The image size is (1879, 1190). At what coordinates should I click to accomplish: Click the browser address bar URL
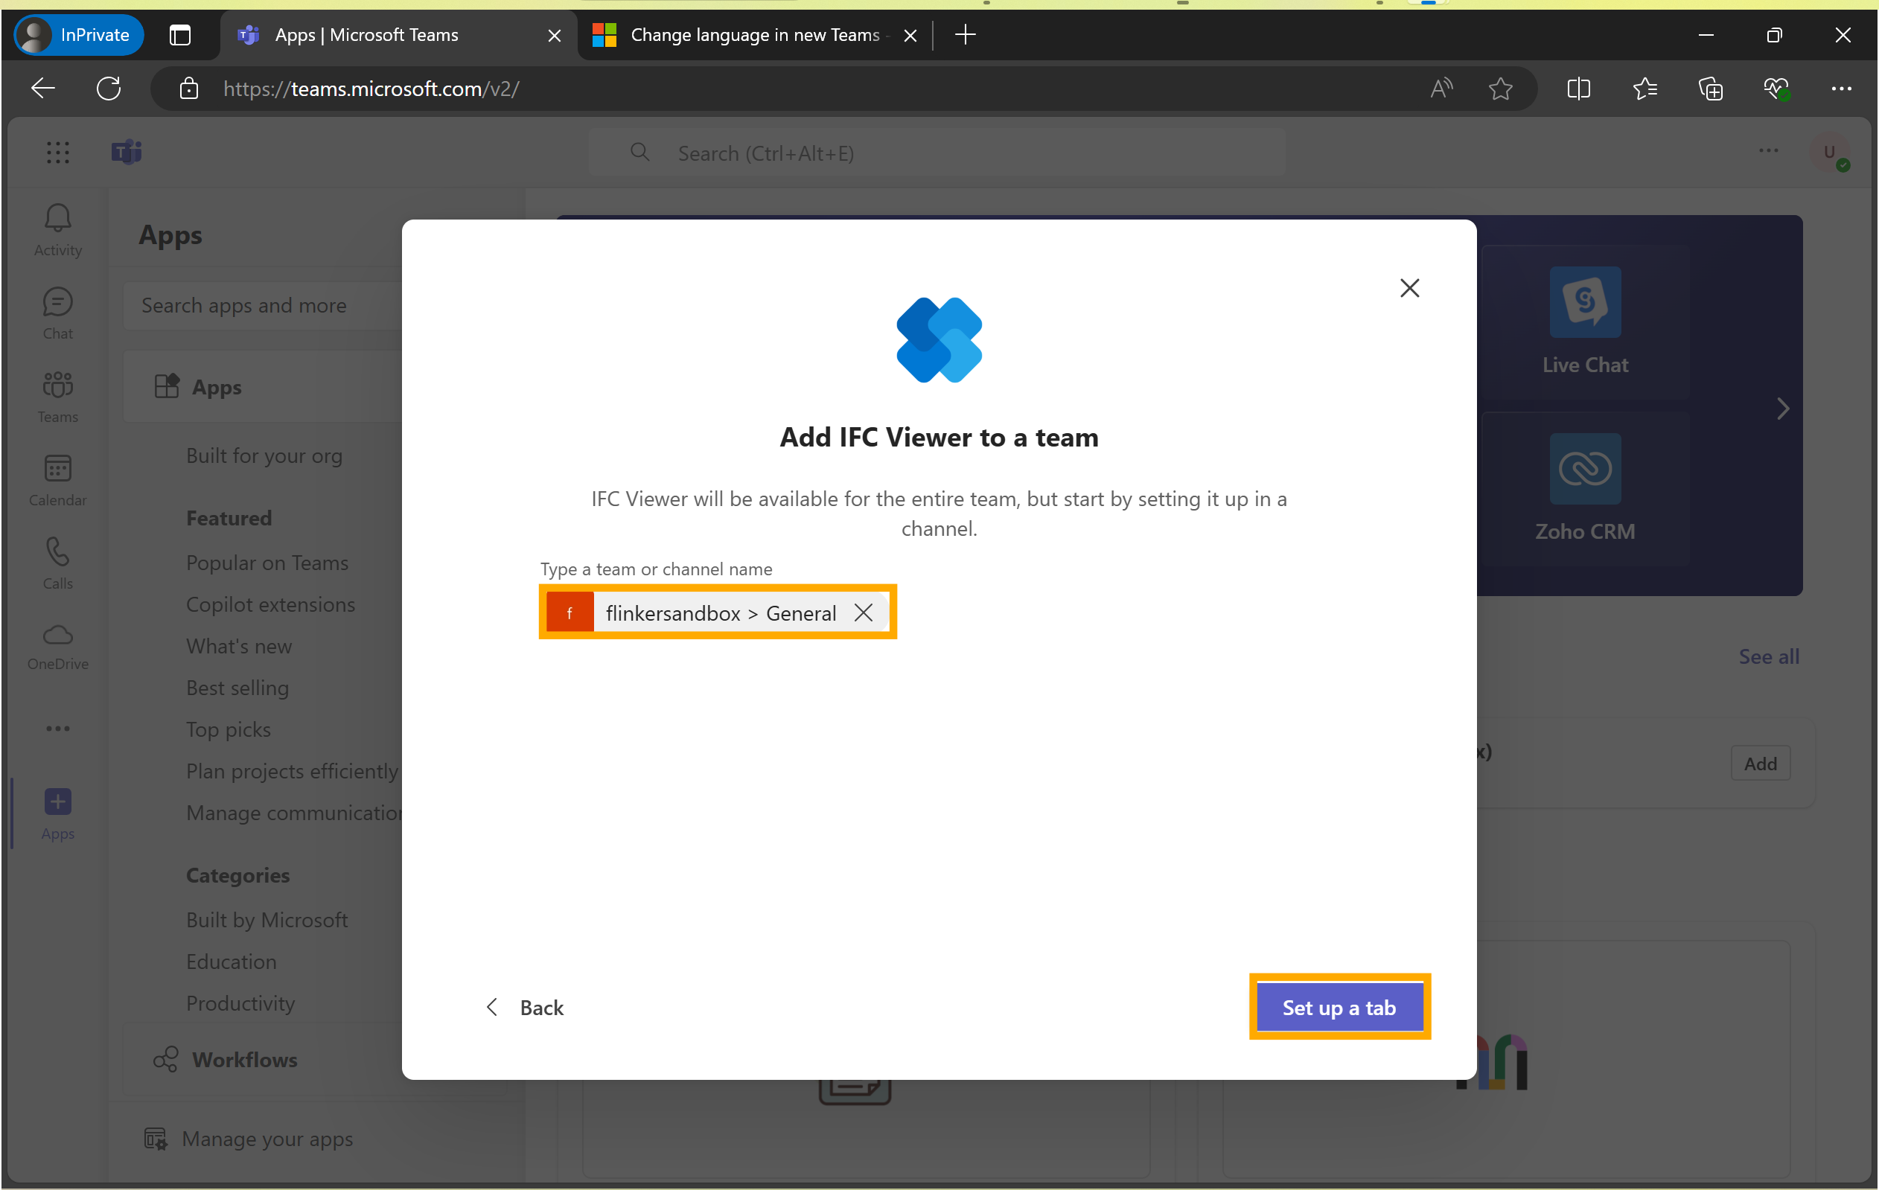point(371,89)
